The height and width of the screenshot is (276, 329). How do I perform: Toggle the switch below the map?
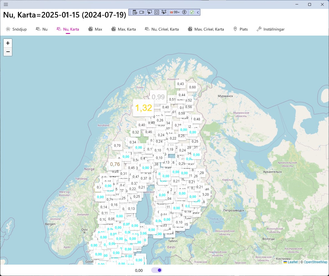[157, 270]
